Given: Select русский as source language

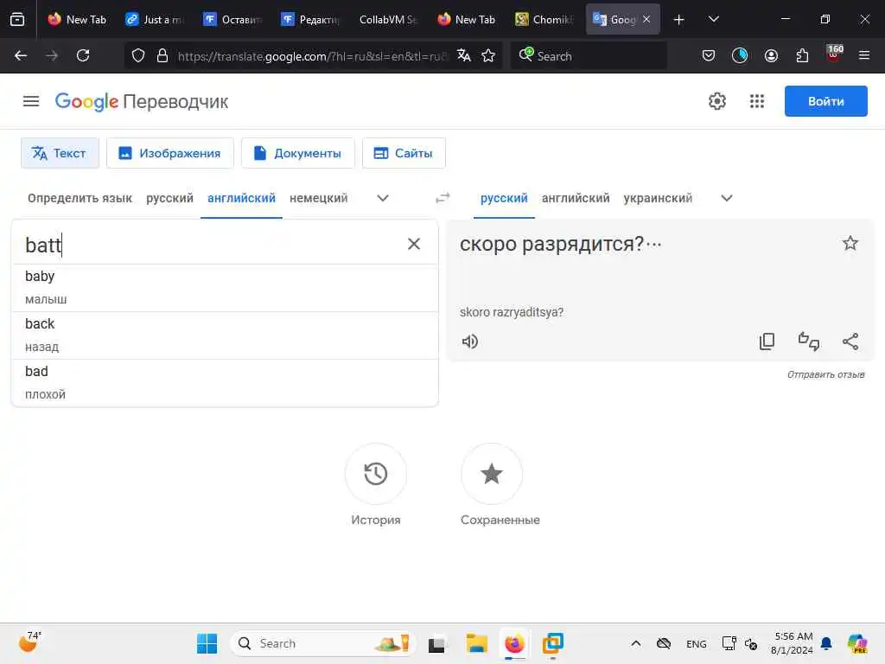Looking at the screenshot, I should point(170,198).
